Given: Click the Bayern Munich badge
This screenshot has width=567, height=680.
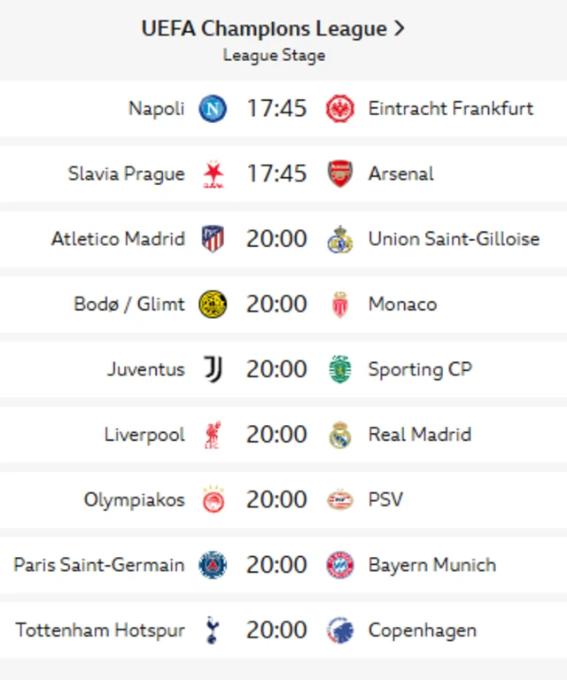Looking at the screenshot, I should tap(339, 565).
